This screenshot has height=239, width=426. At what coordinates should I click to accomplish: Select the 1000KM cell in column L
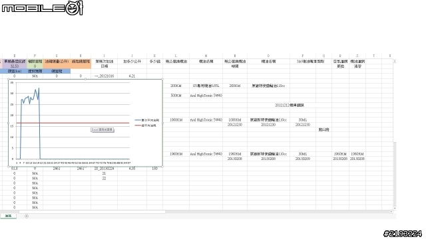pyautogui.click(x=176, y=119)
